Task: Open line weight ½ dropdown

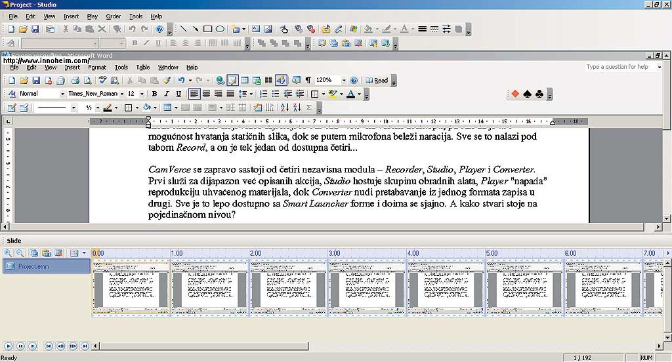Action: 97,108
